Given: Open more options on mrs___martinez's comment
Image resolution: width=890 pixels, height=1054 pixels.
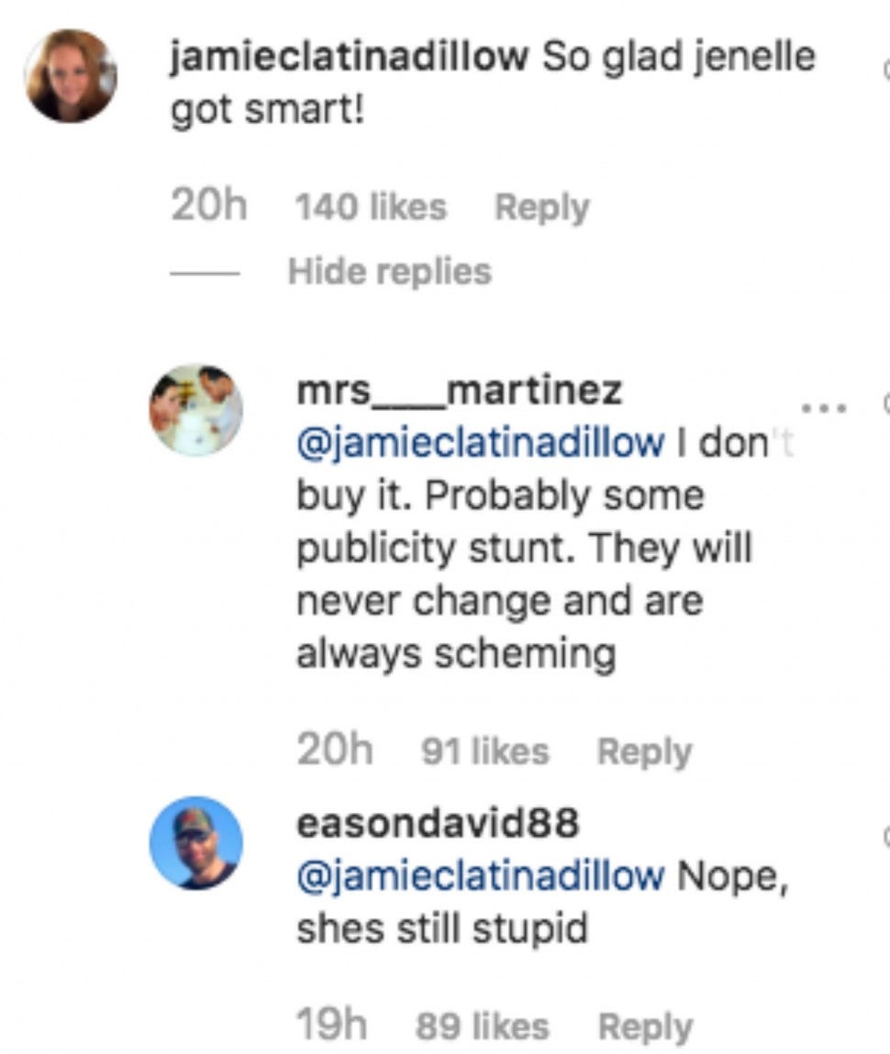Looking at the screenshot, I should coord(818,405).
